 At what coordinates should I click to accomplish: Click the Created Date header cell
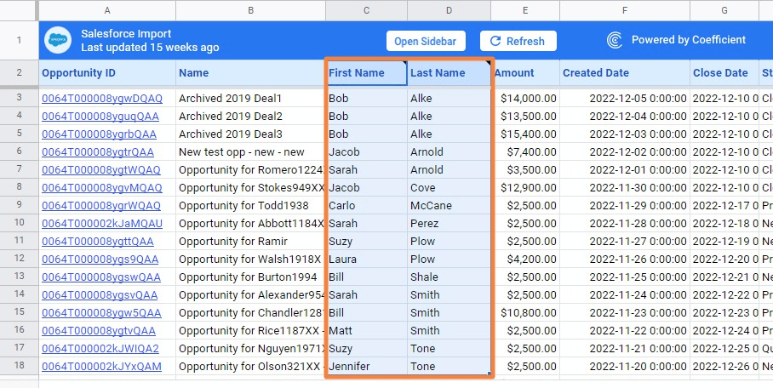625,72
